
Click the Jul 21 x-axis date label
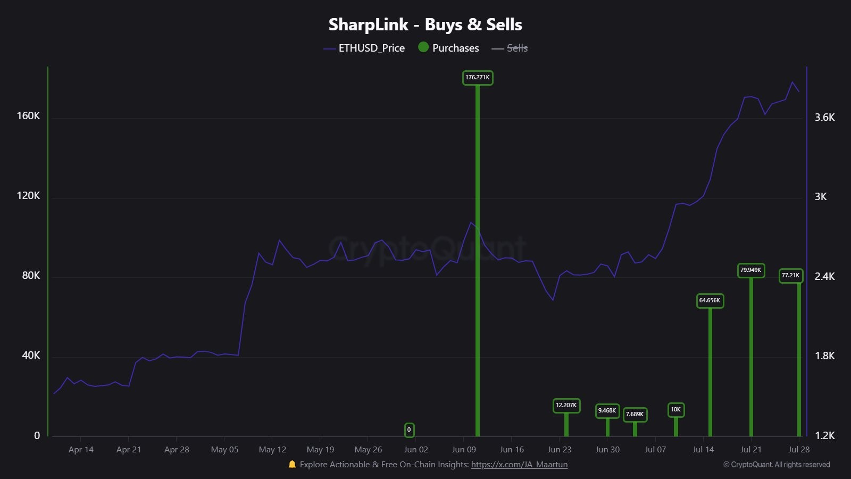tap(750, 450)
